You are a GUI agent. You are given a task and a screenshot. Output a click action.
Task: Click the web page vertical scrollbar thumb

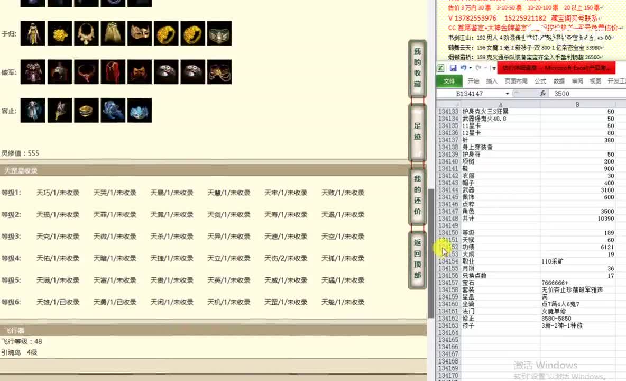point(431,253)
